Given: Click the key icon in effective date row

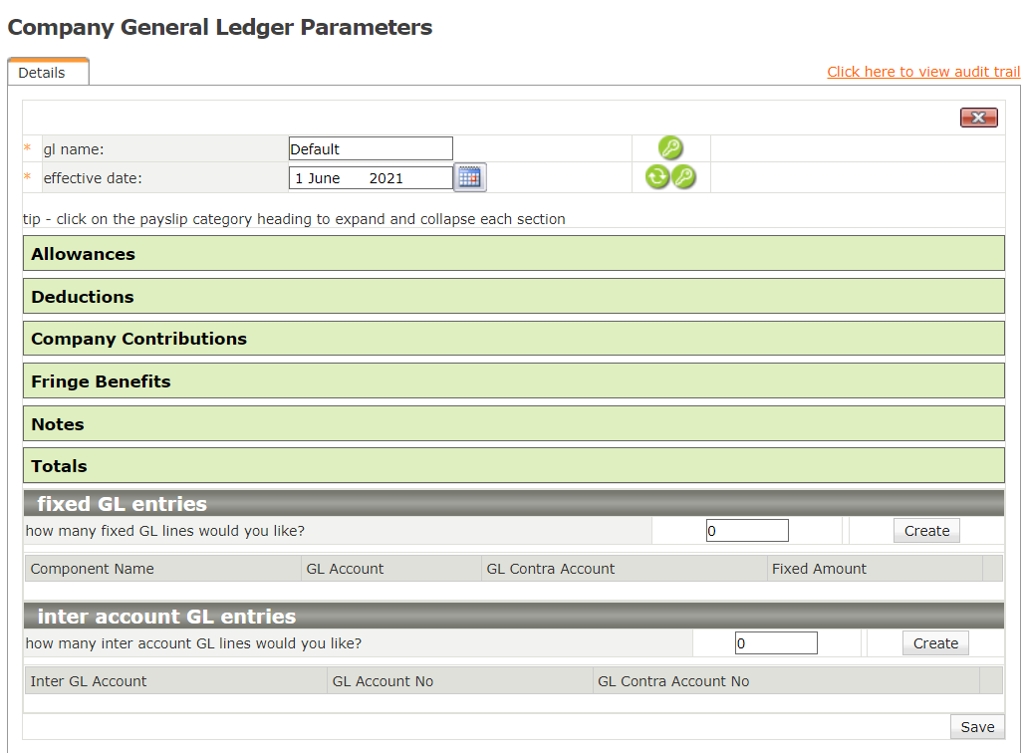Looking at the screenshot, I should (x=683, y=178).
